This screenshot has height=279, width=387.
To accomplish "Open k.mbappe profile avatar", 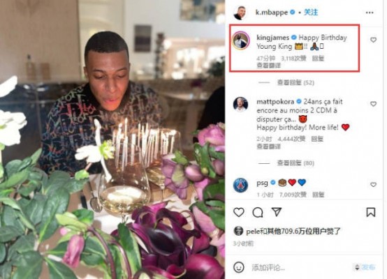I will pos(240,13).
